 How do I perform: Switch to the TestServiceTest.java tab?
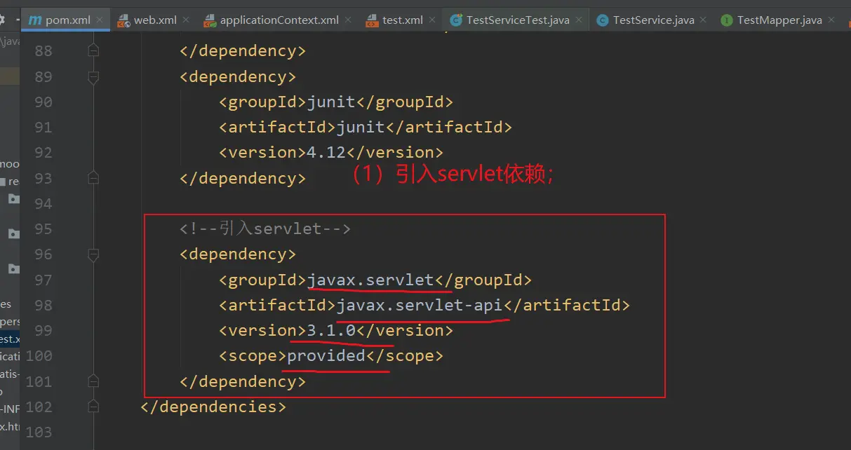(x=518, y=20)
